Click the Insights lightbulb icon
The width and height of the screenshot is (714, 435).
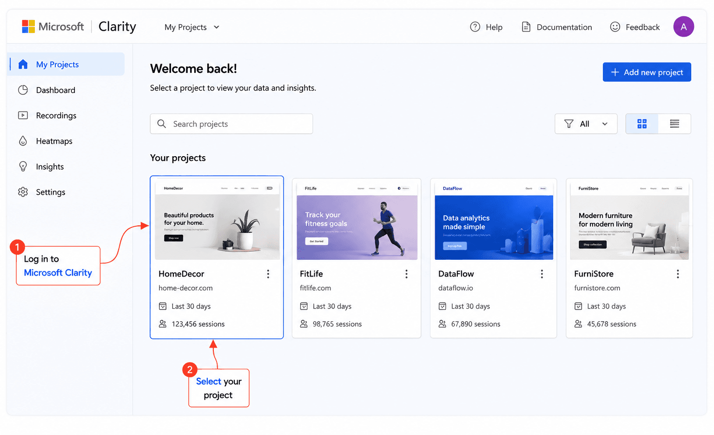coord(23,166)
